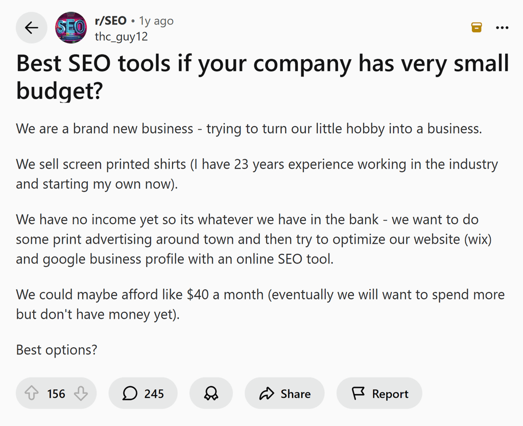Downvote the post
Image resolution: width=523 pixels, height=426 pixels.
[82, 393]
